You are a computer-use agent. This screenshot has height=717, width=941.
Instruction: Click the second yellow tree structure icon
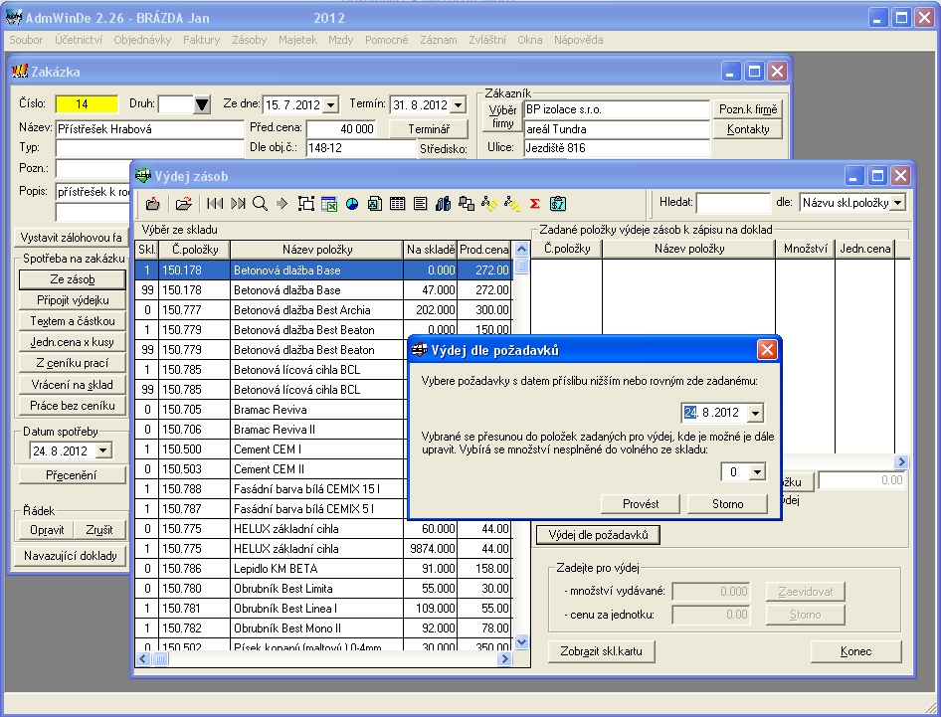[x=512, y=204]
